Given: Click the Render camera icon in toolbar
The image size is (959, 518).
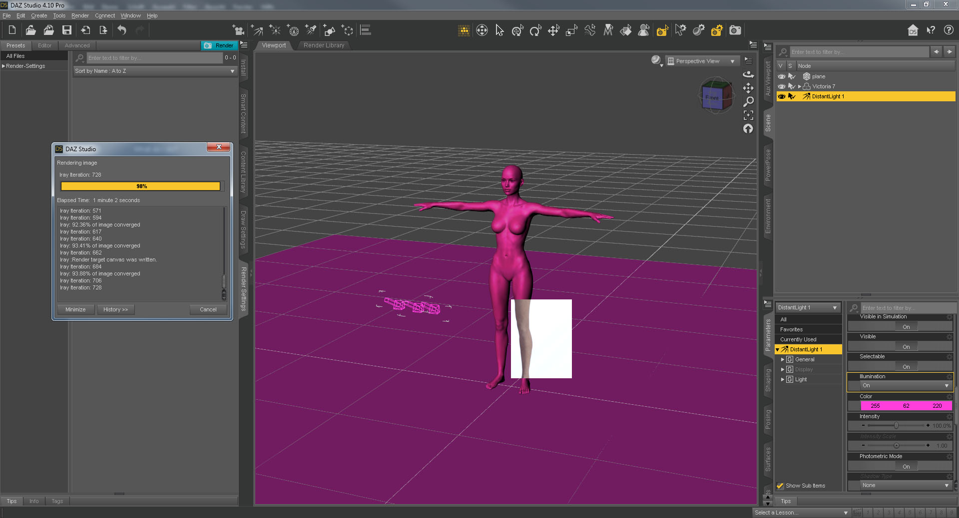Looking at the screenshot, I should point(735,30).
